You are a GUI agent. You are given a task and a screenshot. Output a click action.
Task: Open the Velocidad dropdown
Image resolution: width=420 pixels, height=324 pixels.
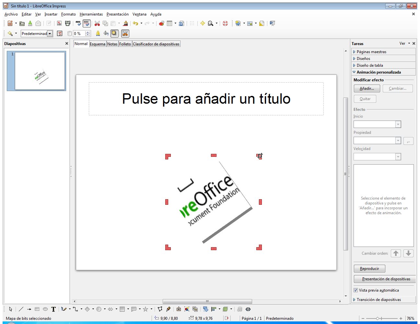click(398, 157)
